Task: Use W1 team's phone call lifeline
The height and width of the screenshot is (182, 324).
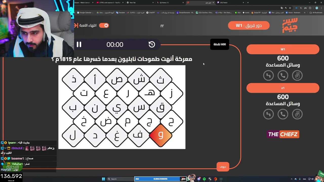Action: coord(283,75)
